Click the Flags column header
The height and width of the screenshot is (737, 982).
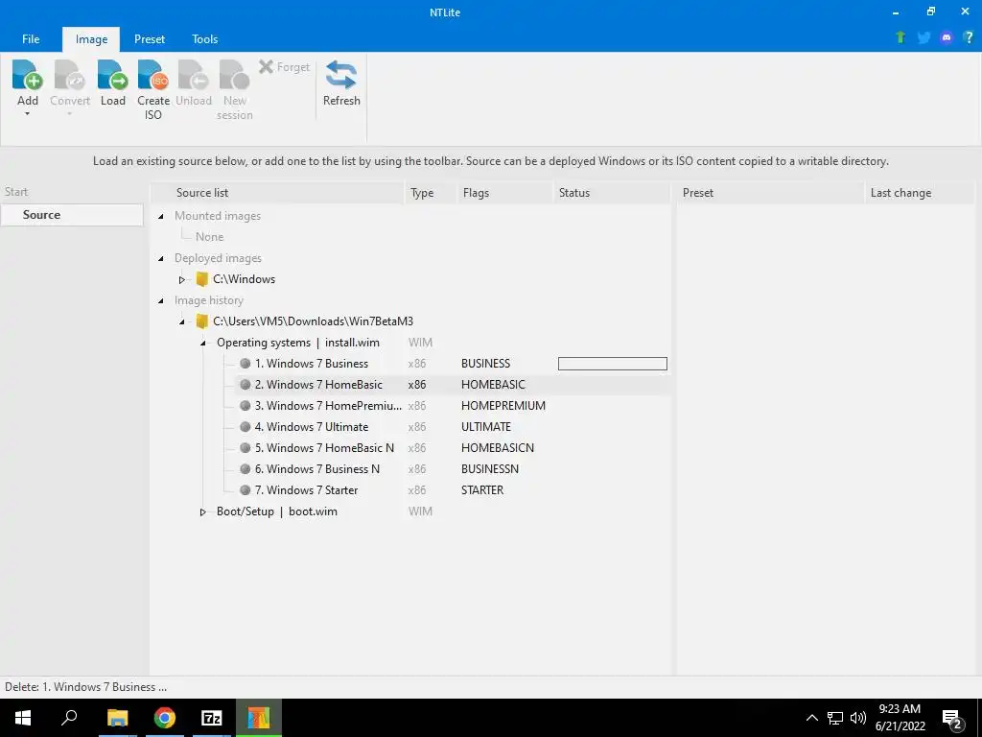pyautogui.click(x=506, y=192)
